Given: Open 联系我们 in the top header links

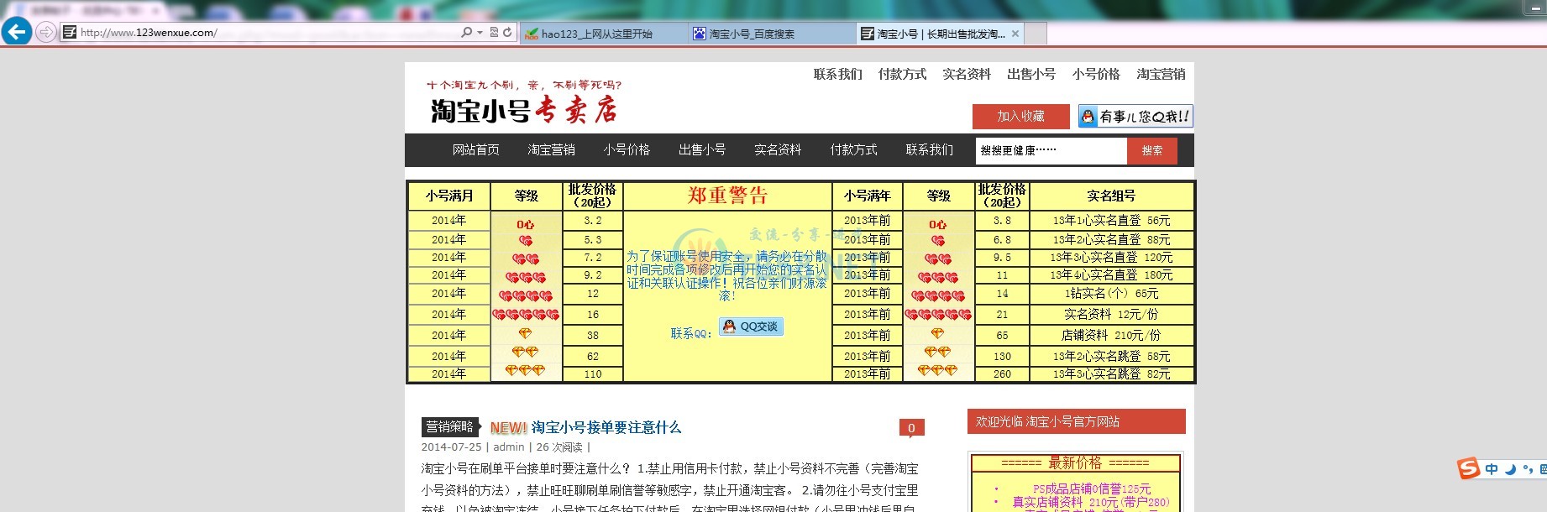Looking at the screenshot, I should click(837, 74).
